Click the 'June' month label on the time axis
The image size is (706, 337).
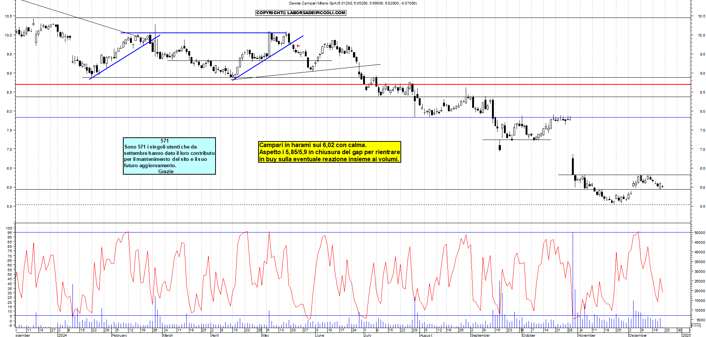click(320, 335)
